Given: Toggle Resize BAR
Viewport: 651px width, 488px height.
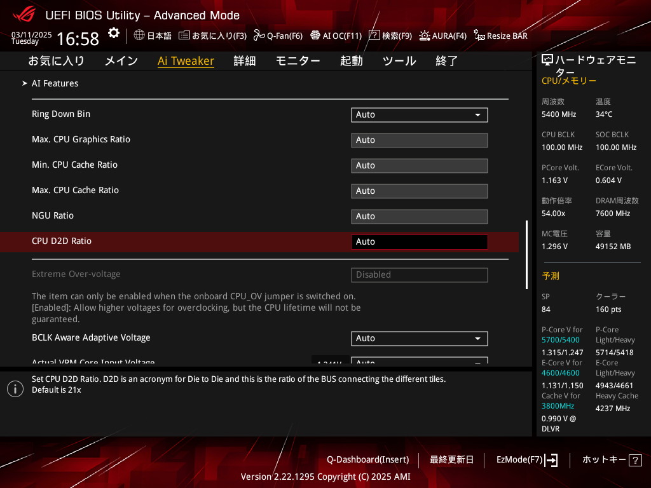Looking at the screenshot, I should click(x=501, y=36).
